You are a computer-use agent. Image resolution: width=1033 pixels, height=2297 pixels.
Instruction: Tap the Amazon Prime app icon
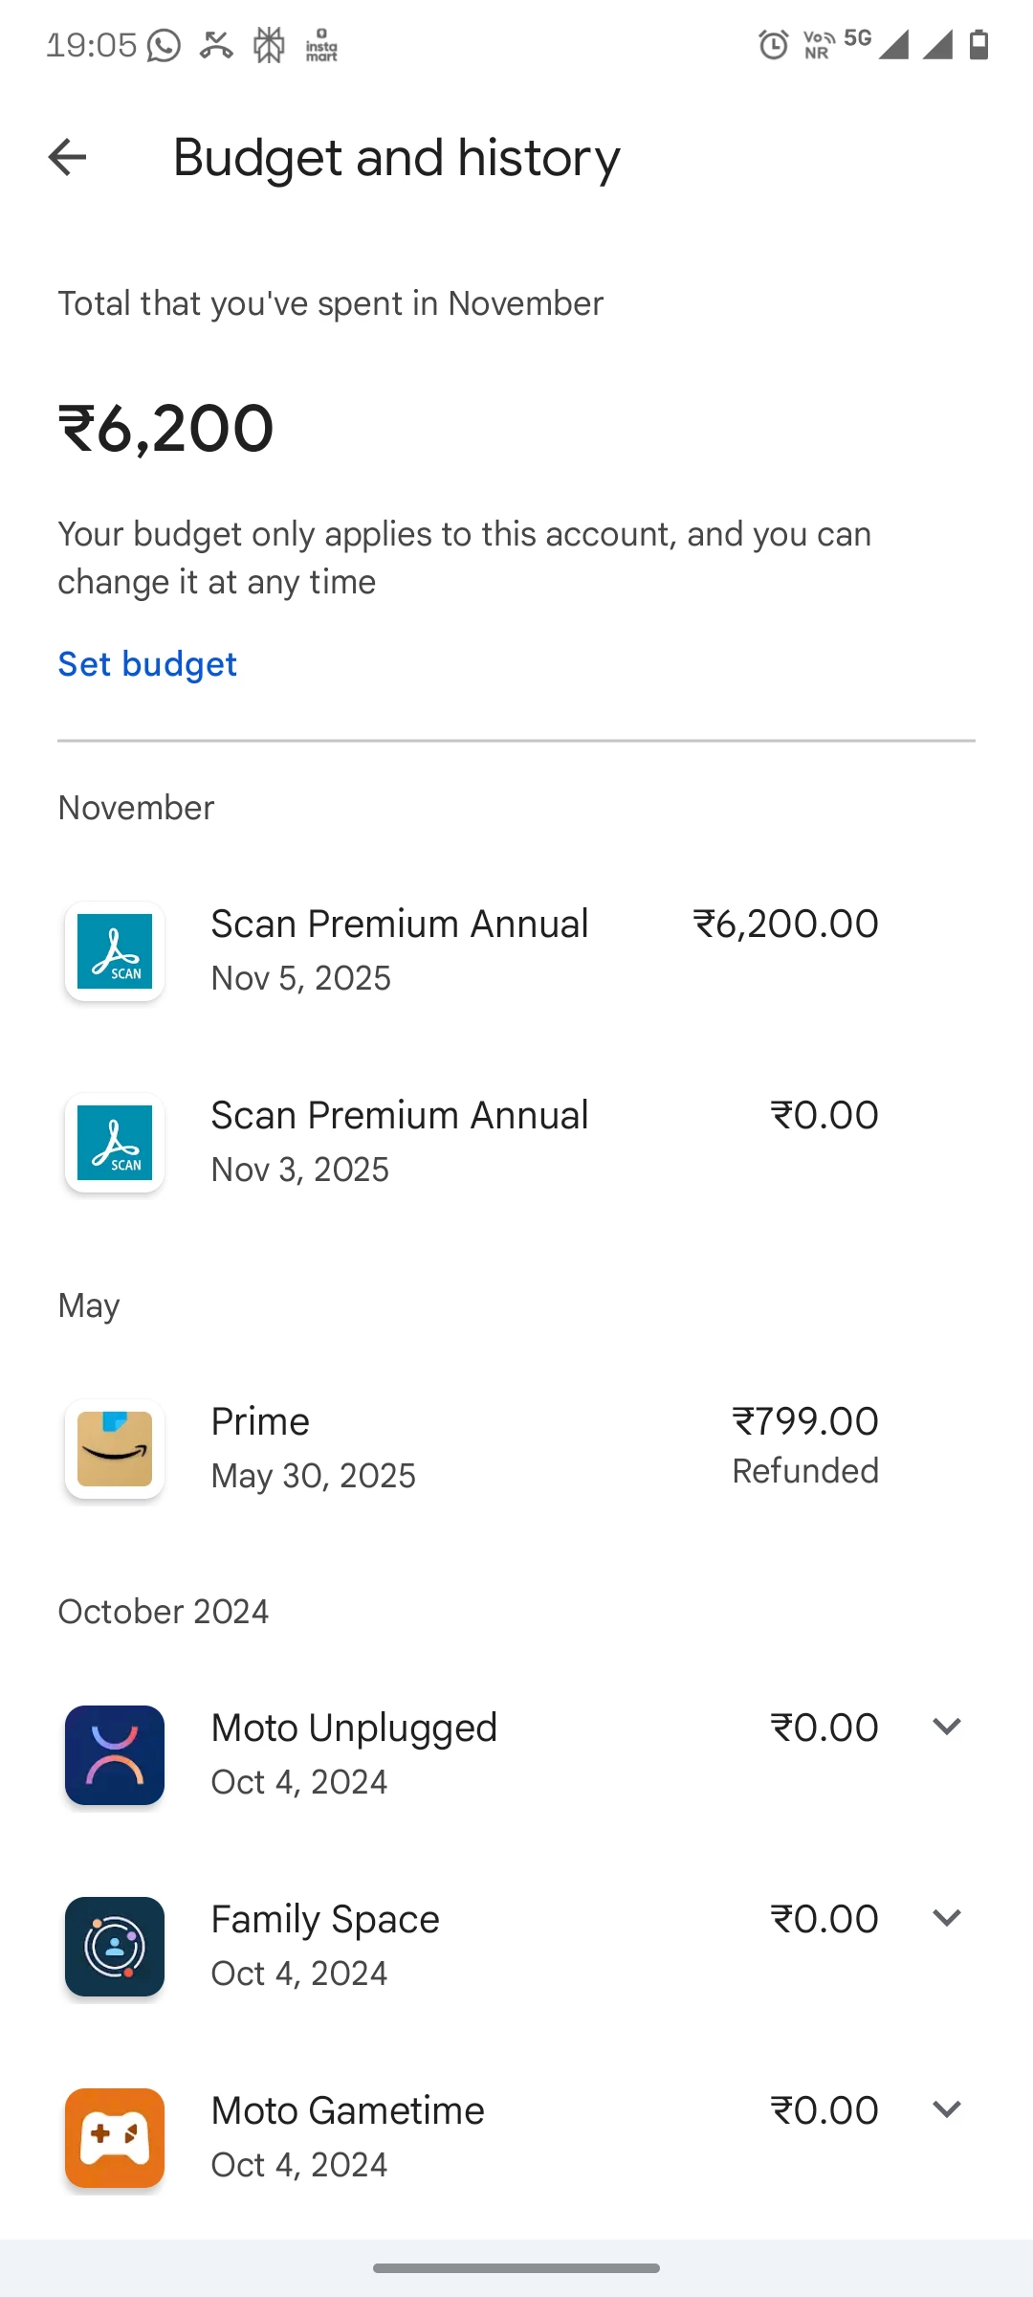tap(115, 1449)
